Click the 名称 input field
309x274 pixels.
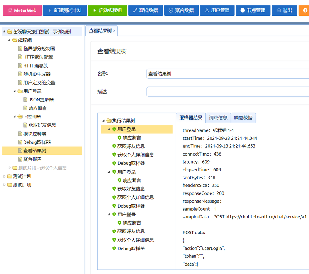[228, 74]
